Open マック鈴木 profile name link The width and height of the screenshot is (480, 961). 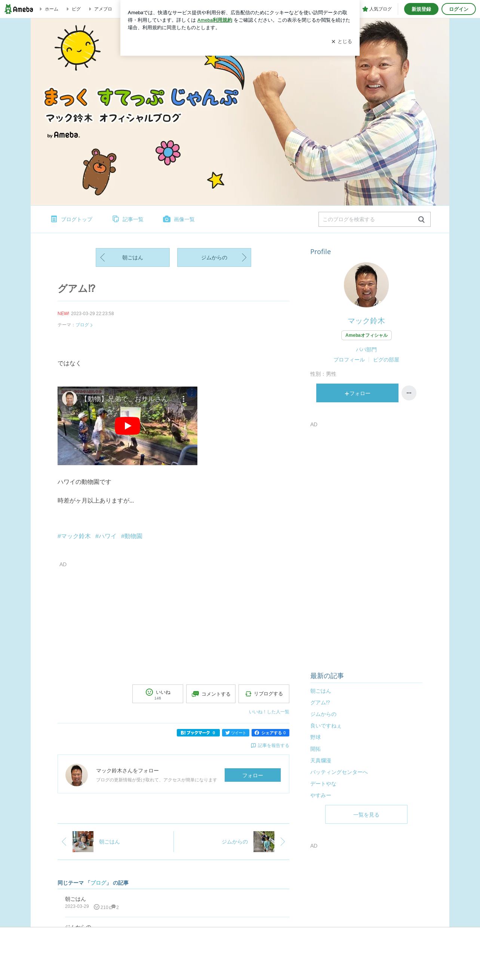pos(366,321)
